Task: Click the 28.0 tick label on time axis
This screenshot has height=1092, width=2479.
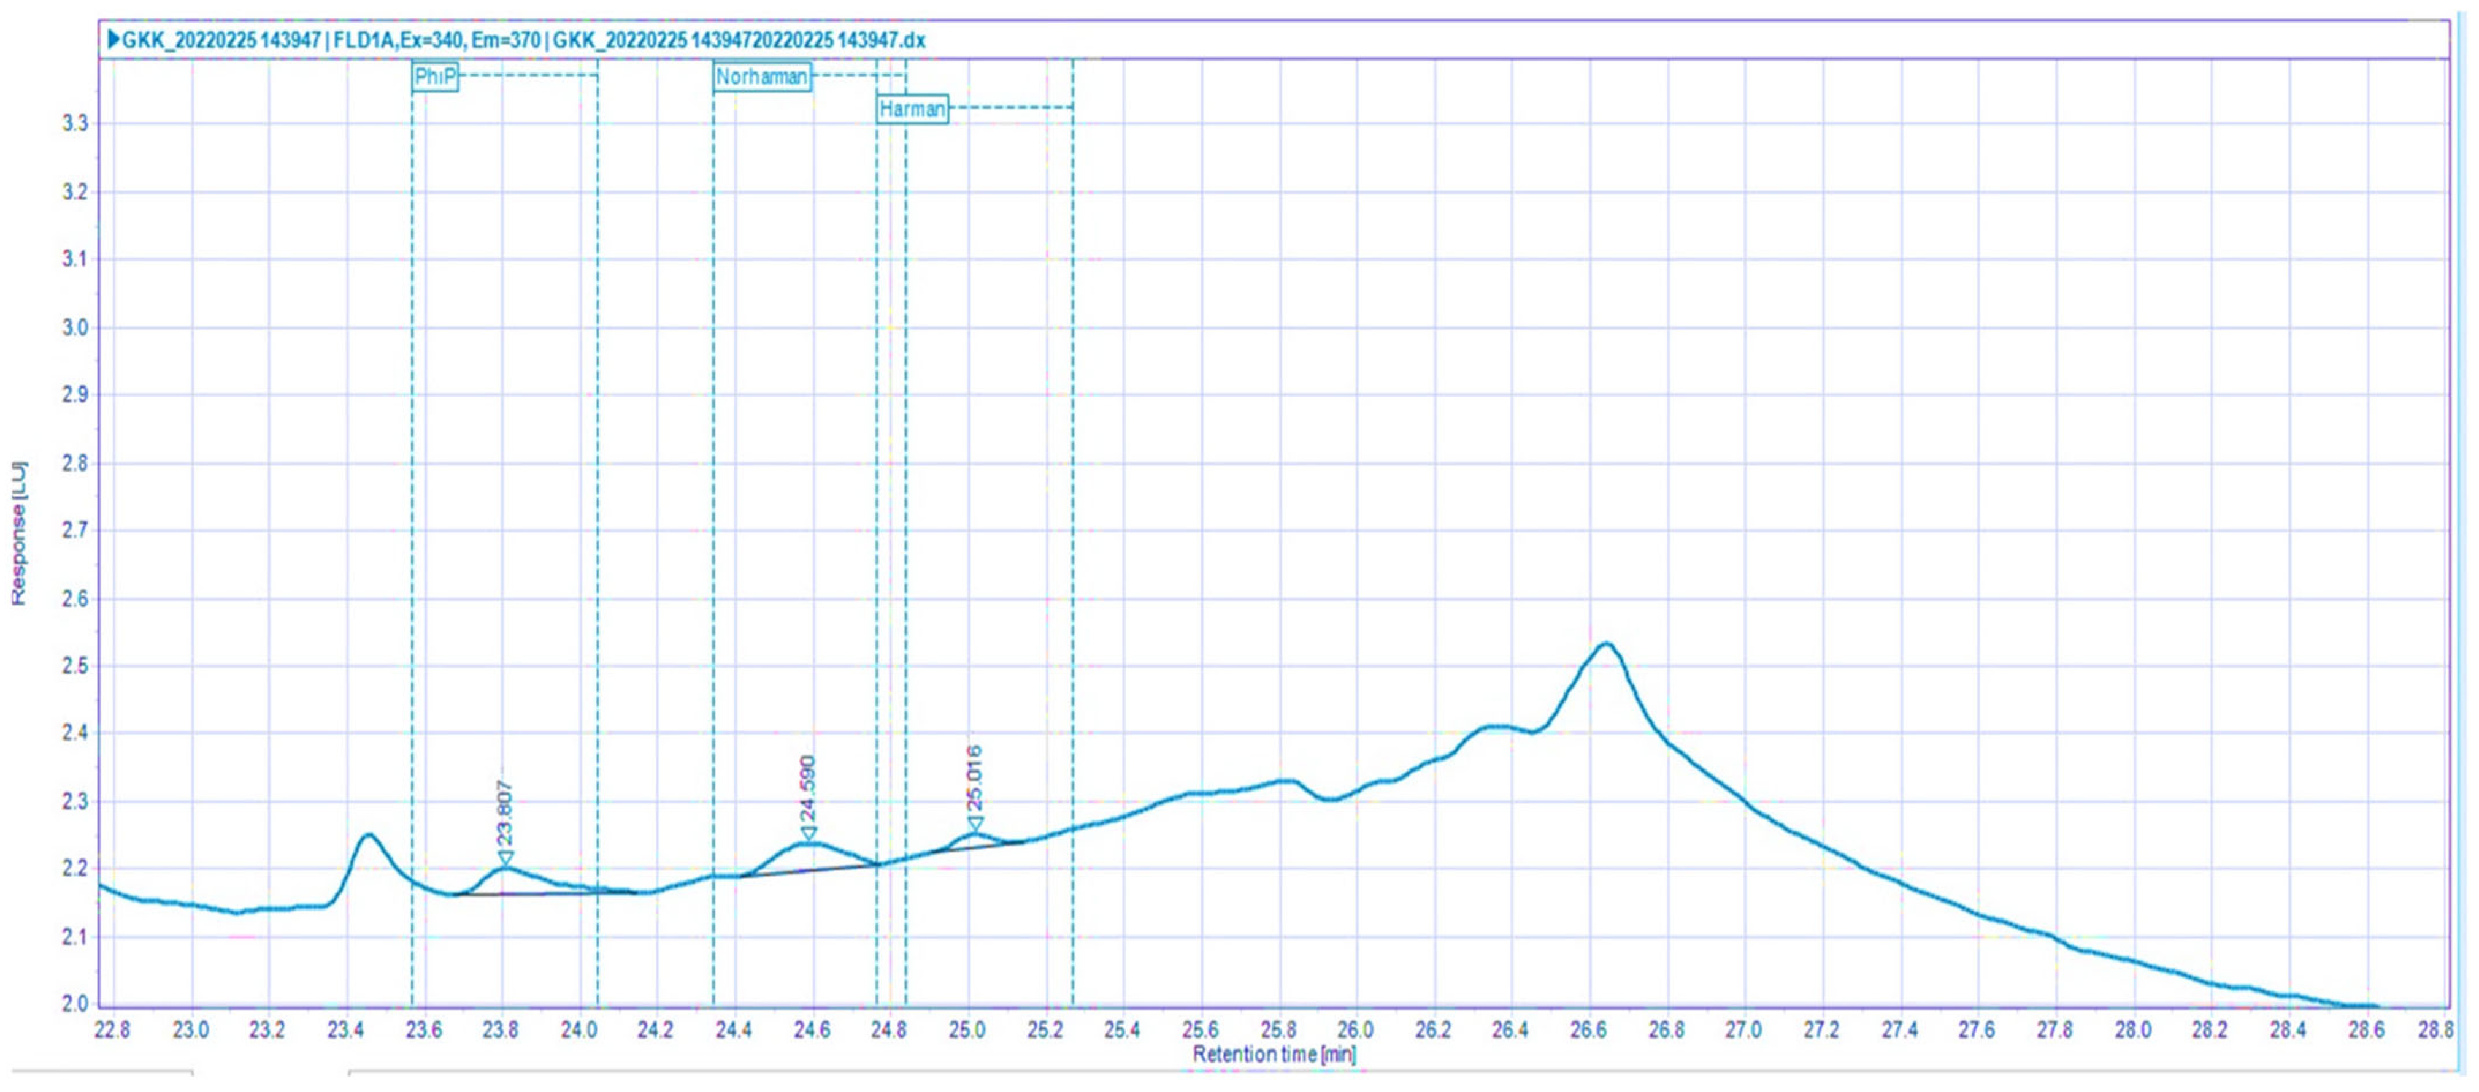Action: pyautogui.click(x=2132, y=1031)
